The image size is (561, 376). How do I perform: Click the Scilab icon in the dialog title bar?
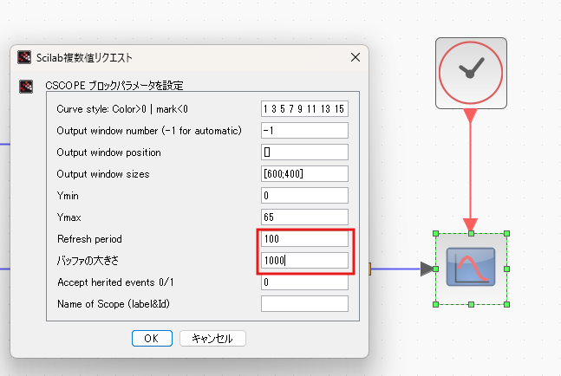24,58
